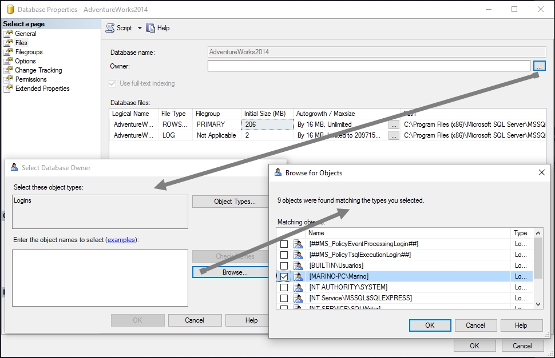Check the BUILTIN\Usuarios checkbox
The width and height of the screenshot is (555, 358).
click(284, 266)
